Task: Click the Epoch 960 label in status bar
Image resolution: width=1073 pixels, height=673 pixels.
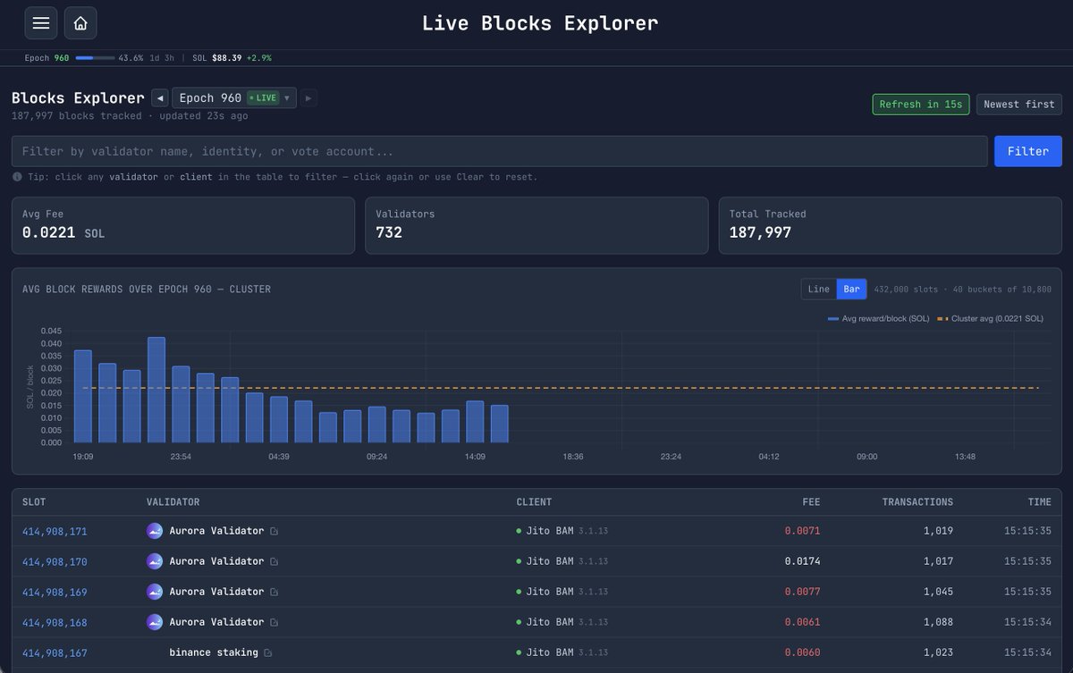Action: (46, 58)
